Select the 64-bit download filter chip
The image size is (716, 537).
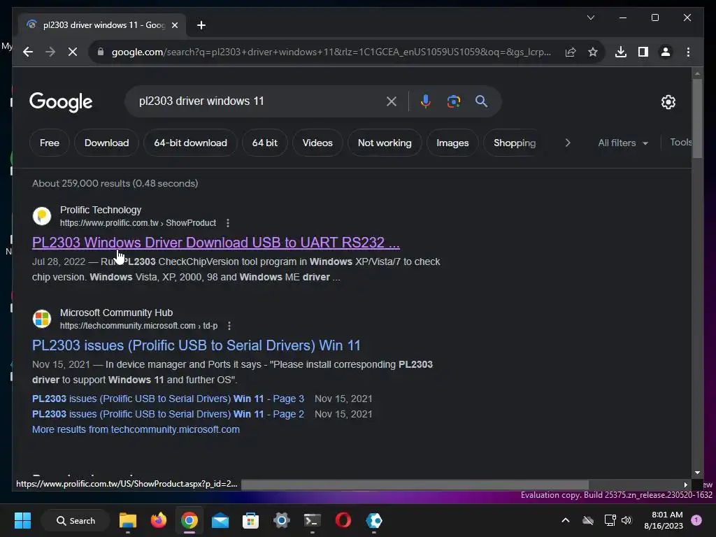click(x=190, y=143)
